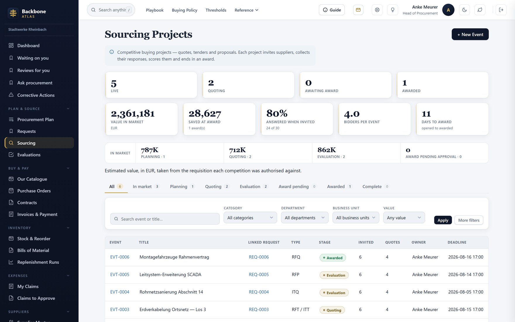Collapse the Inventory section
Screen dimensions: 515x322
tap(68, 228)
